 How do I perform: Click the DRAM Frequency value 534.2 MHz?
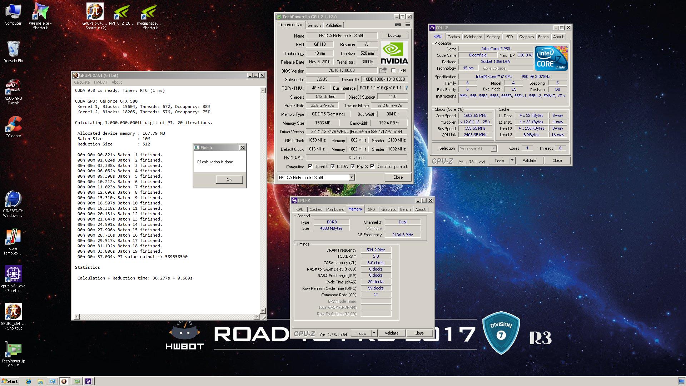coord(376,250)
